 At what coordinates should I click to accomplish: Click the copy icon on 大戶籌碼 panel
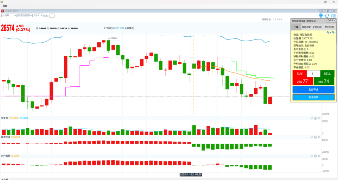(x=315, y=155)
